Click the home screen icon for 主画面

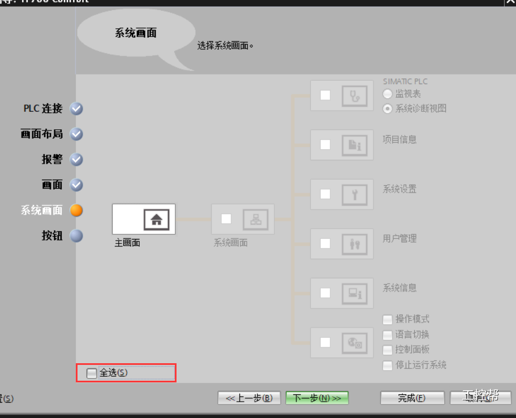tap(156, 219)
